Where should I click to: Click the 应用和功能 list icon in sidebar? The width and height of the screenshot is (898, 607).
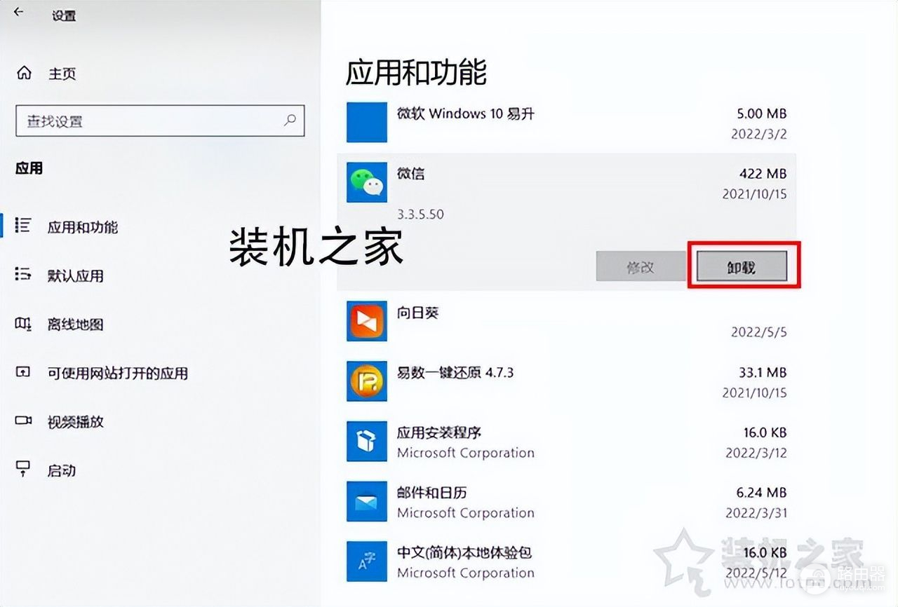(x=23, y=226)
